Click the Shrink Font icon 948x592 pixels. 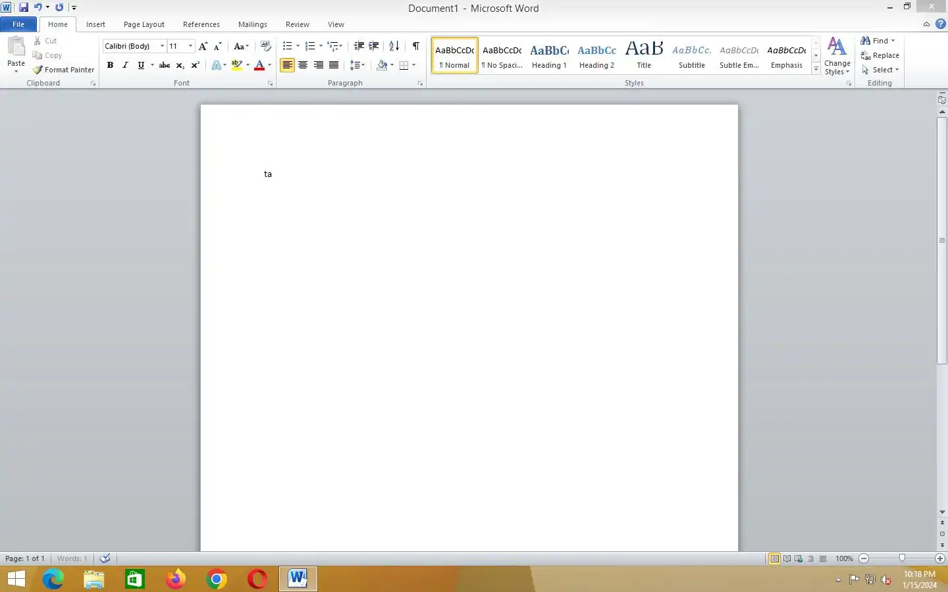(x=217, y=46)
